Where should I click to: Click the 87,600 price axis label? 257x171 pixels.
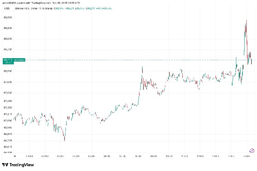[x=8, y=93]
